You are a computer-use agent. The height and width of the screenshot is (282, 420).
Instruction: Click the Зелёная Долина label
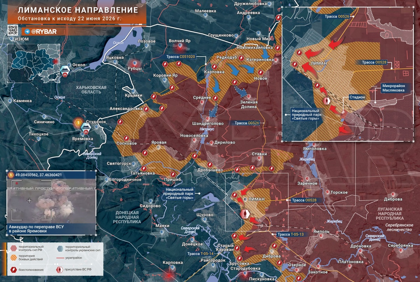point(248,104)
